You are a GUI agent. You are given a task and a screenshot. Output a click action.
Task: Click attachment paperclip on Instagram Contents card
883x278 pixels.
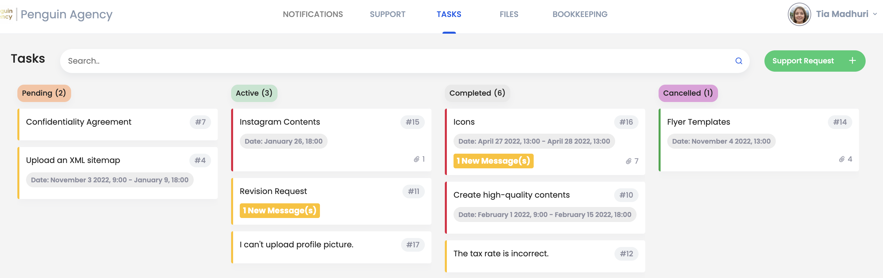(x=416, y=159)
